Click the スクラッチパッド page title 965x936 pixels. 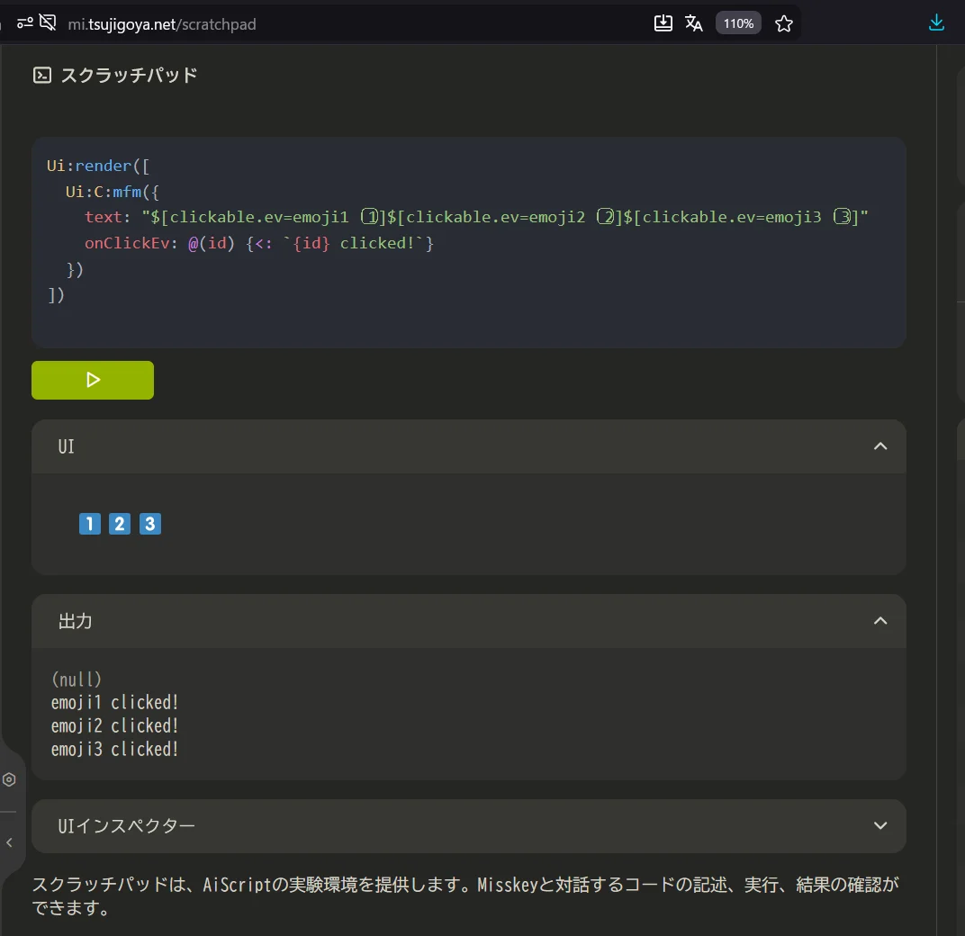[x=129, y=76]
